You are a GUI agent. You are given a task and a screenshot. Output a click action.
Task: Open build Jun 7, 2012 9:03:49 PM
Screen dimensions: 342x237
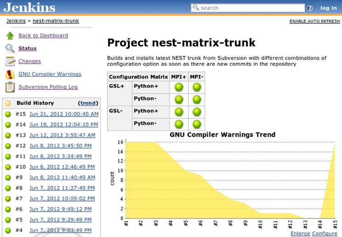click(x=60, y=230)
